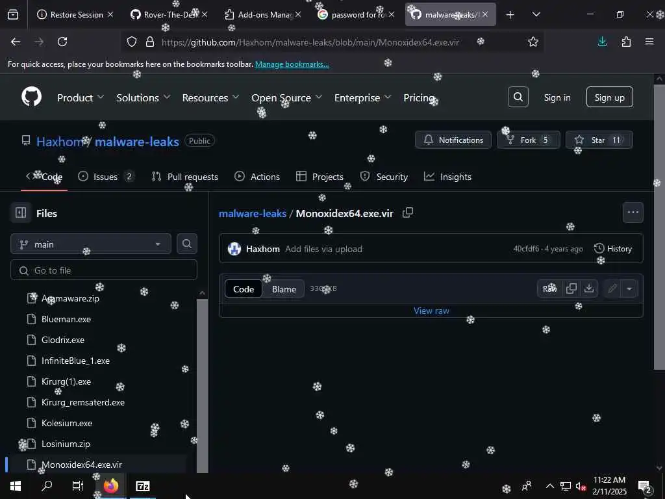Open GitHub search magnifier button
The width and height of the screenshot is (665, 499).
tap(518, 97)
